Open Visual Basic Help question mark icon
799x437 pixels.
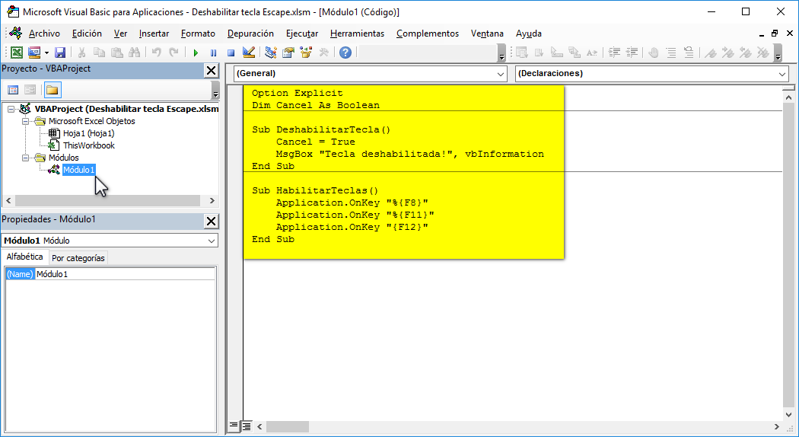pyautogui.click(x=345, y=53)
